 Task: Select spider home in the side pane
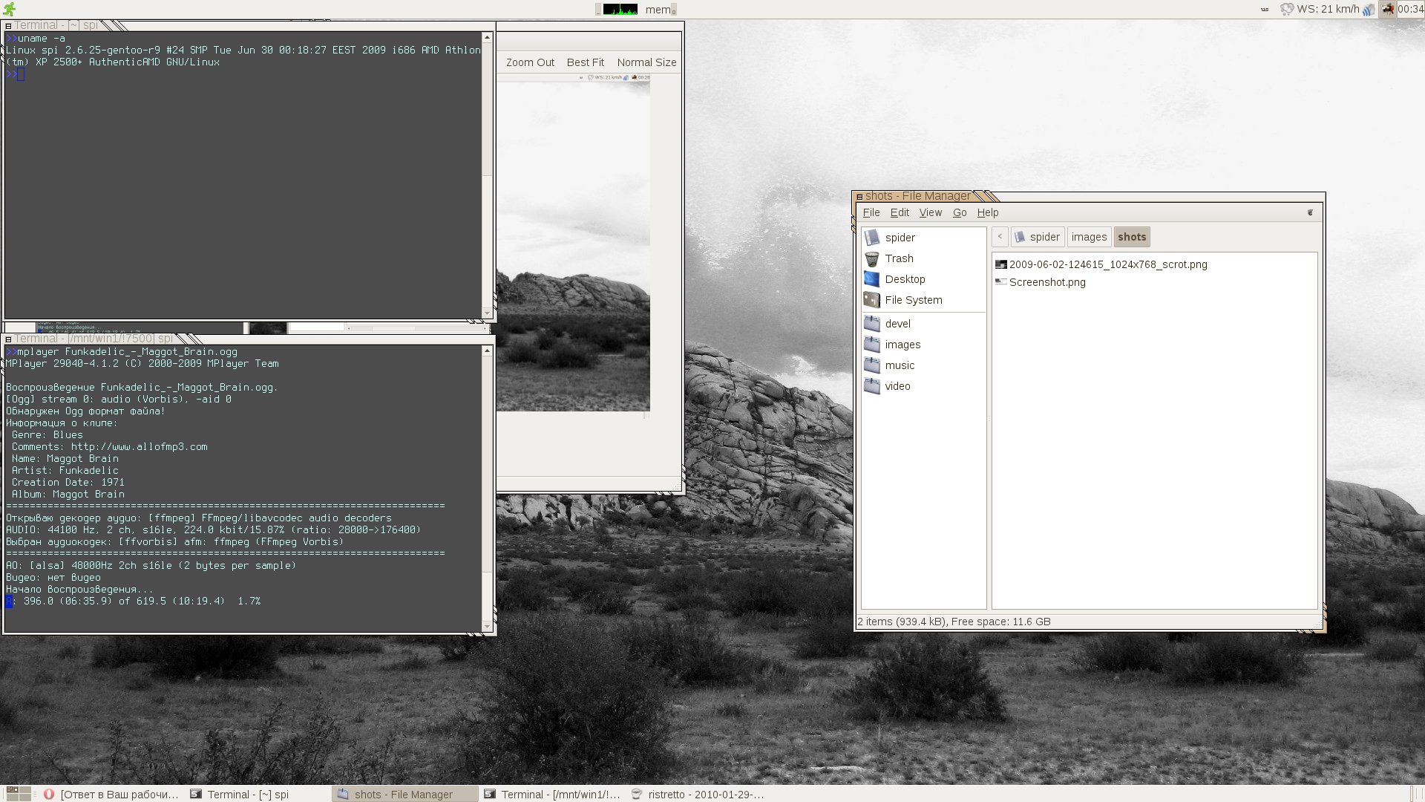click(x=923, y=238)
